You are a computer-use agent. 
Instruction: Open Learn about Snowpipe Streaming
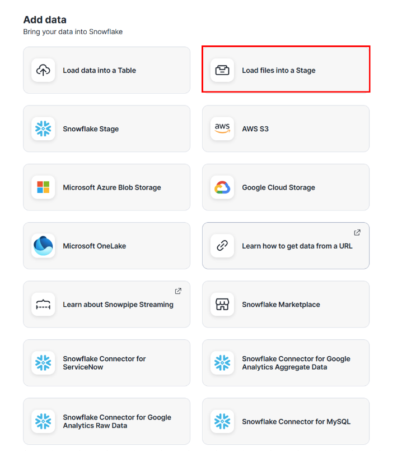pyautogui.click(x=106, y=304)
